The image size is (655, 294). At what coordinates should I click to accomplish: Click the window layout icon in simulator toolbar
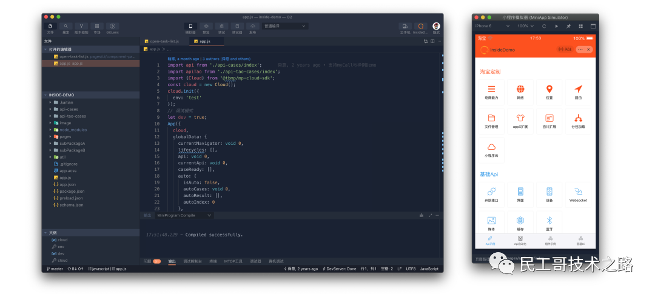(593, 26)
